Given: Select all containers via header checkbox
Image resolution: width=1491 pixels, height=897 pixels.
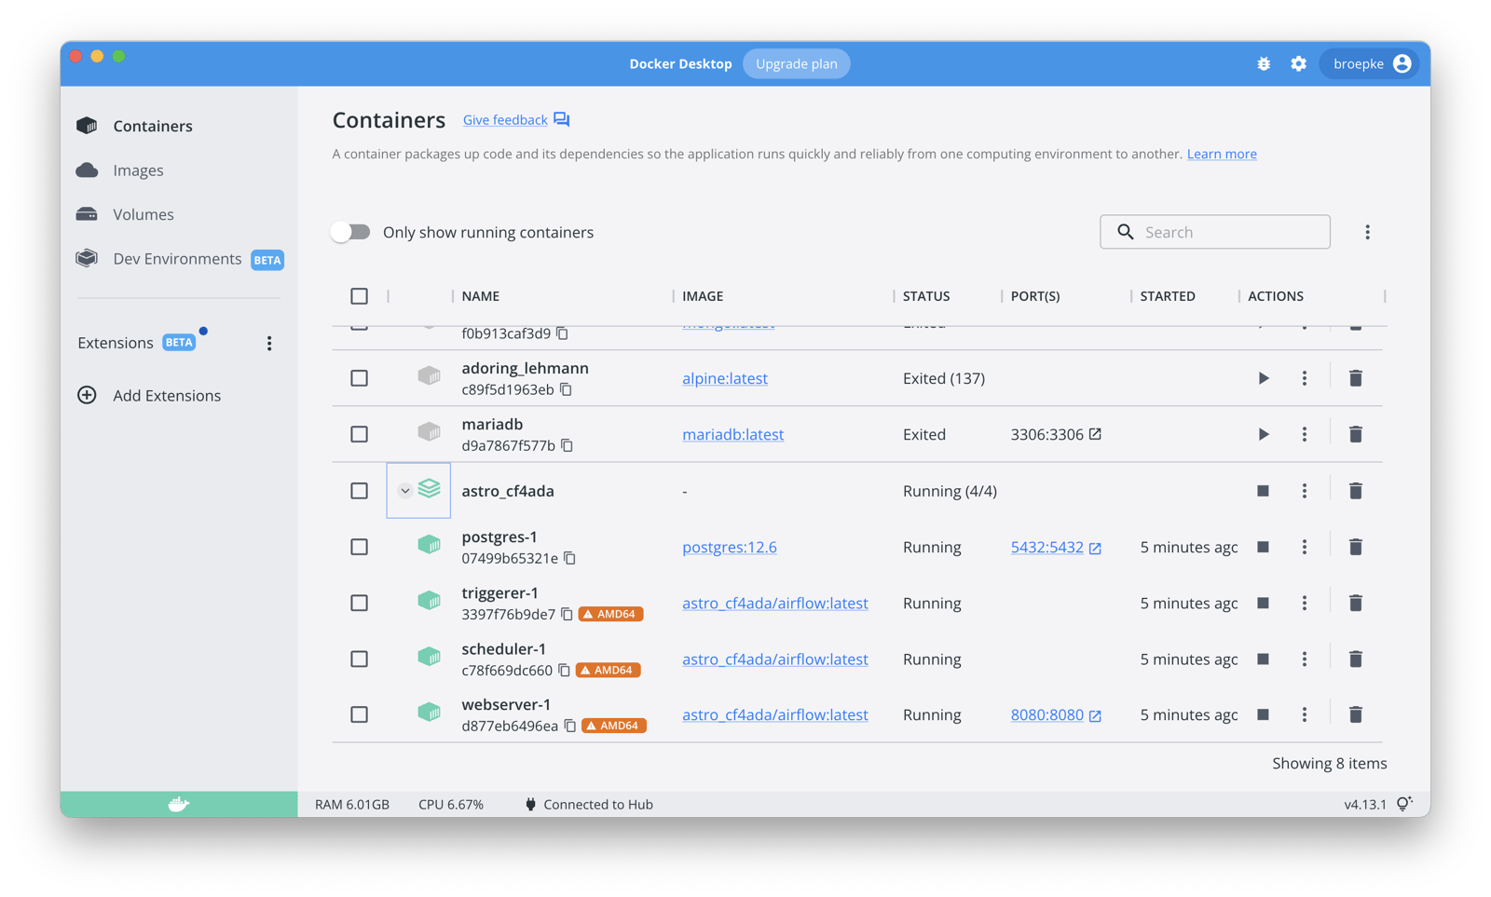Looking at the screenshot, I should coord(359,295).
